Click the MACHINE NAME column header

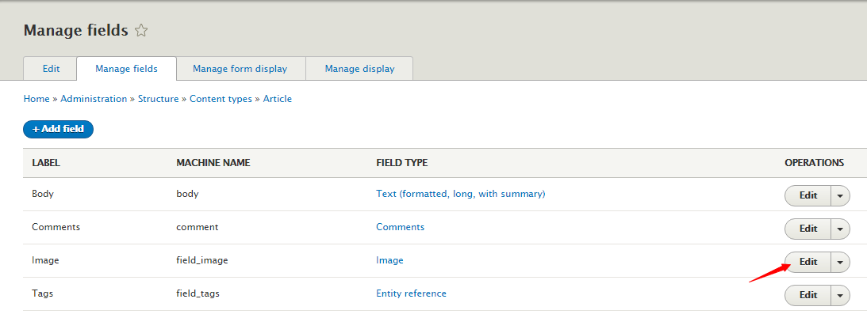[213, 163]
